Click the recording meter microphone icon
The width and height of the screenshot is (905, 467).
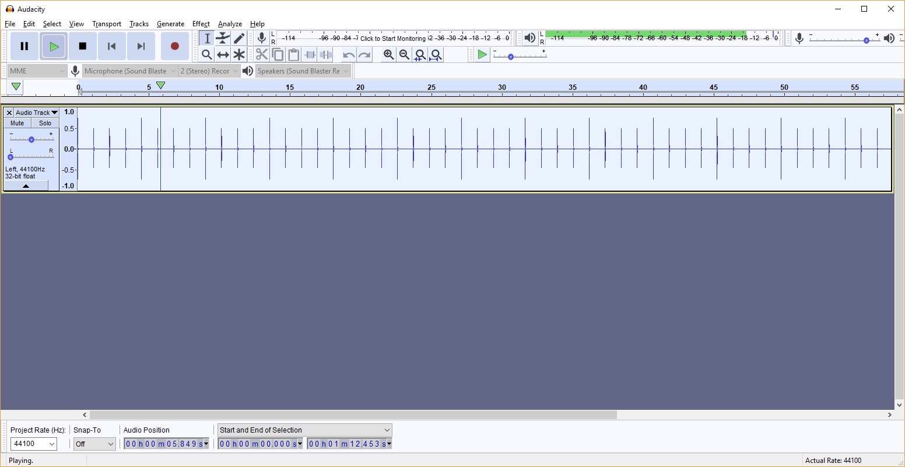coord(262,38)
